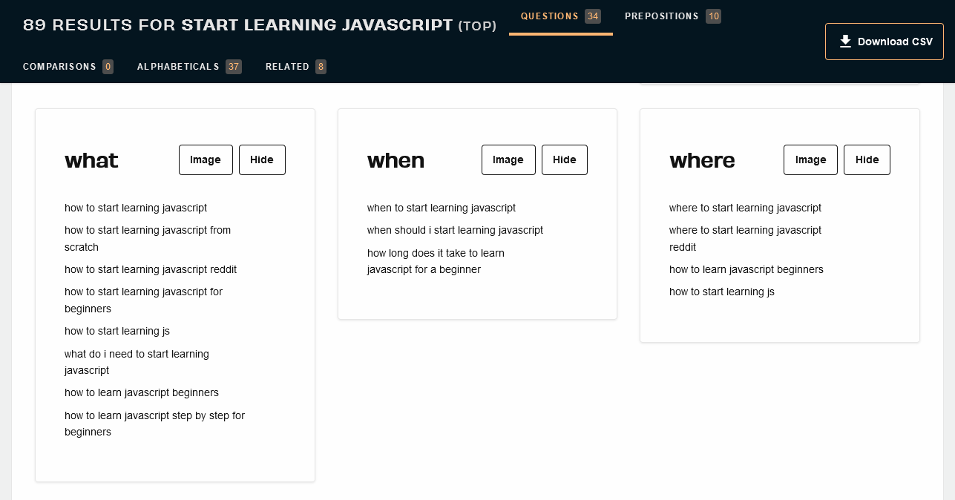Open Image view for the what card
This screenshot has width=955, height=500.
(x=206, y=159)
